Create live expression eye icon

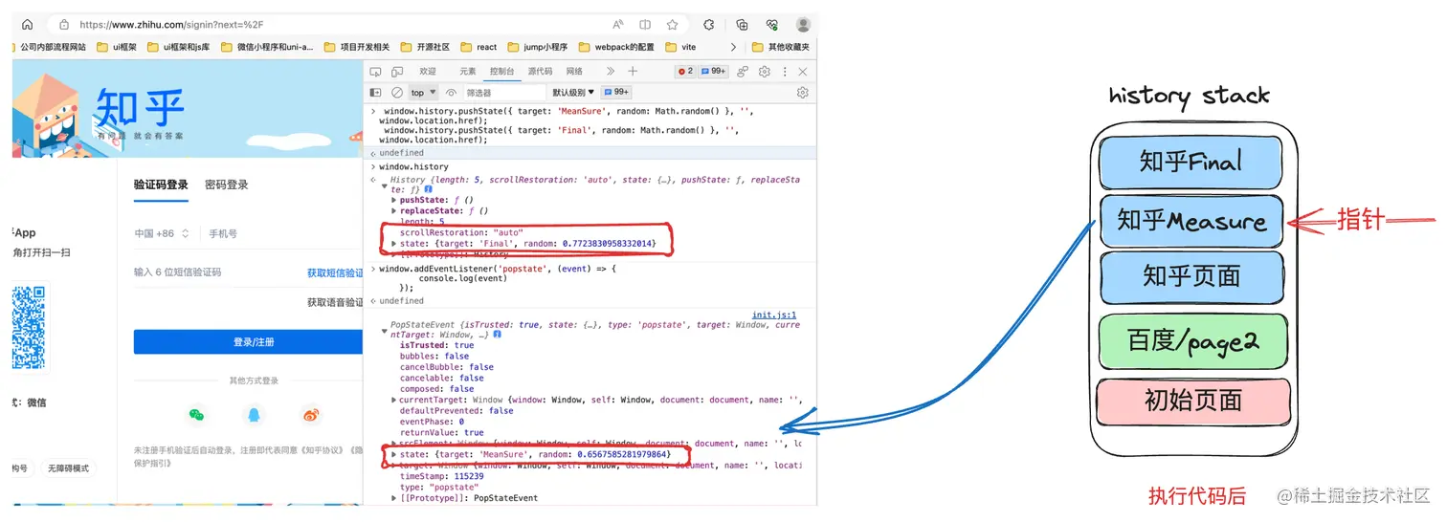click(452, 93)
